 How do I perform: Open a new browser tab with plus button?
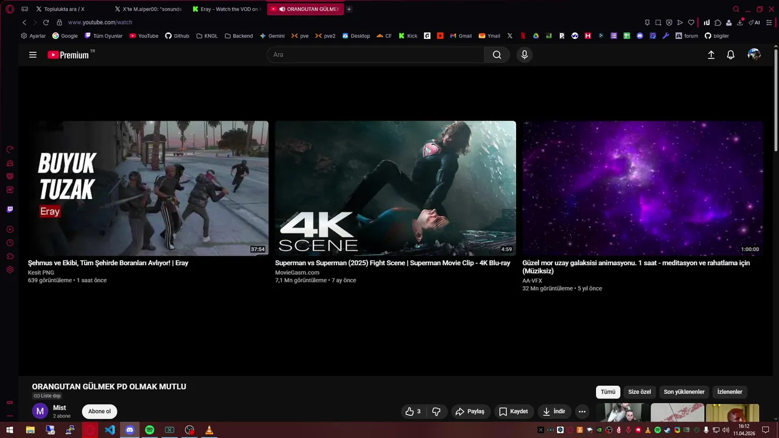pyautogui.click(x=349, y=9)
